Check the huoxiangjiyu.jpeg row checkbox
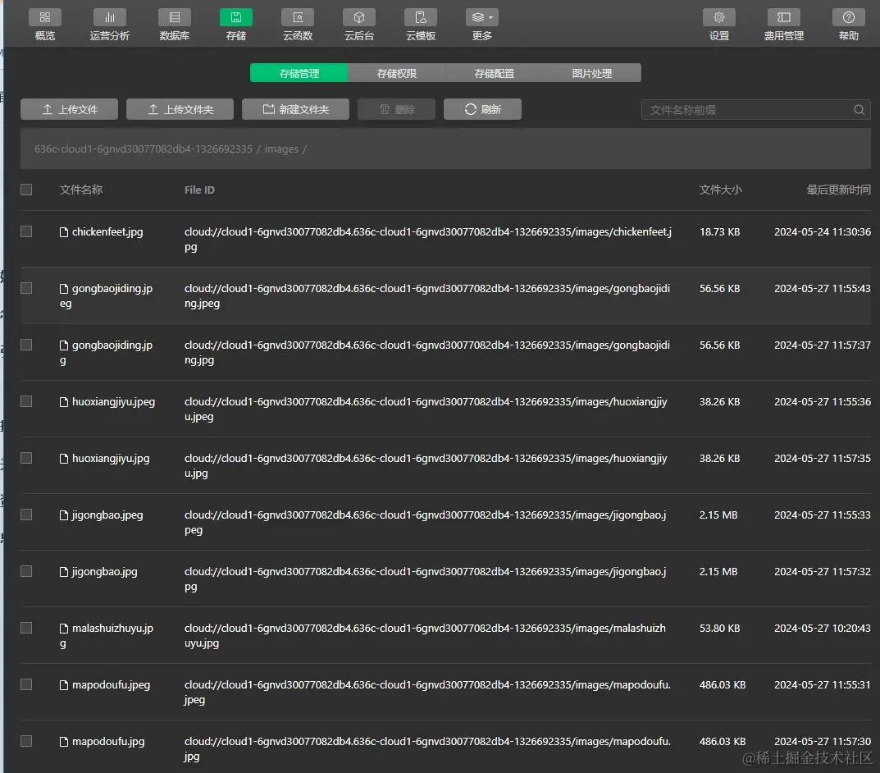The image size is (880, 773). 26,401
